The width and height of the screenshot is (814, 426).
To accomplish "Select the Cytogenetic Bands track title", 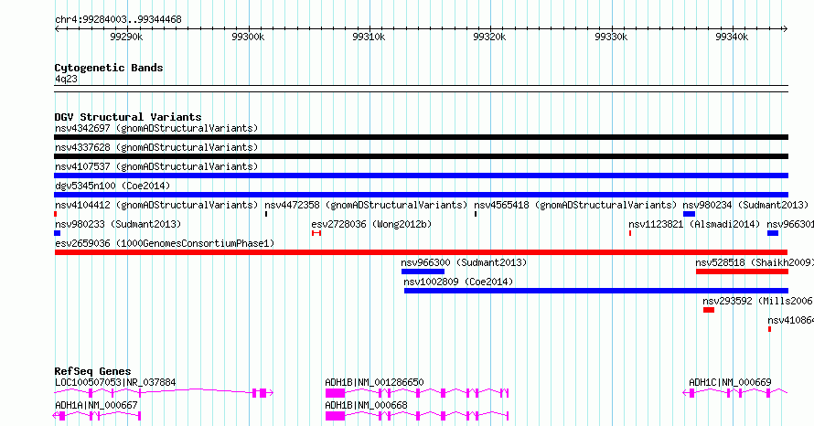I will [x=109, y=68].
